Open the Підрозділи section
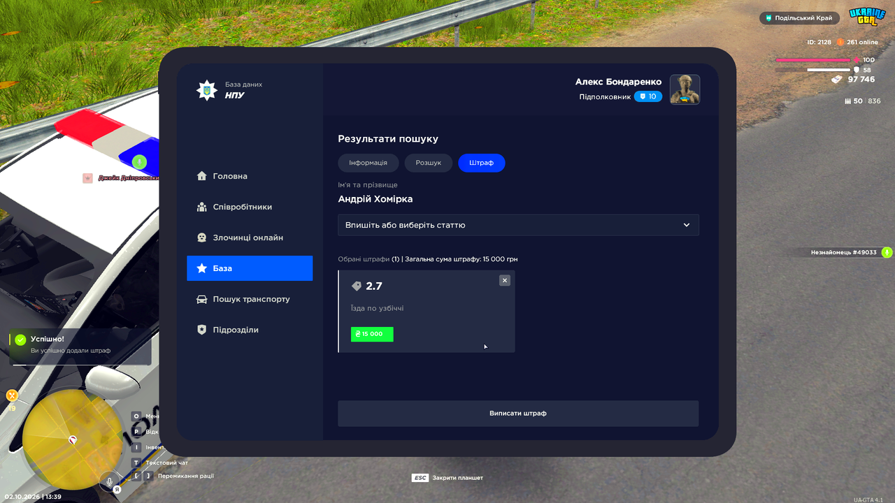 [x=250, y=330]
